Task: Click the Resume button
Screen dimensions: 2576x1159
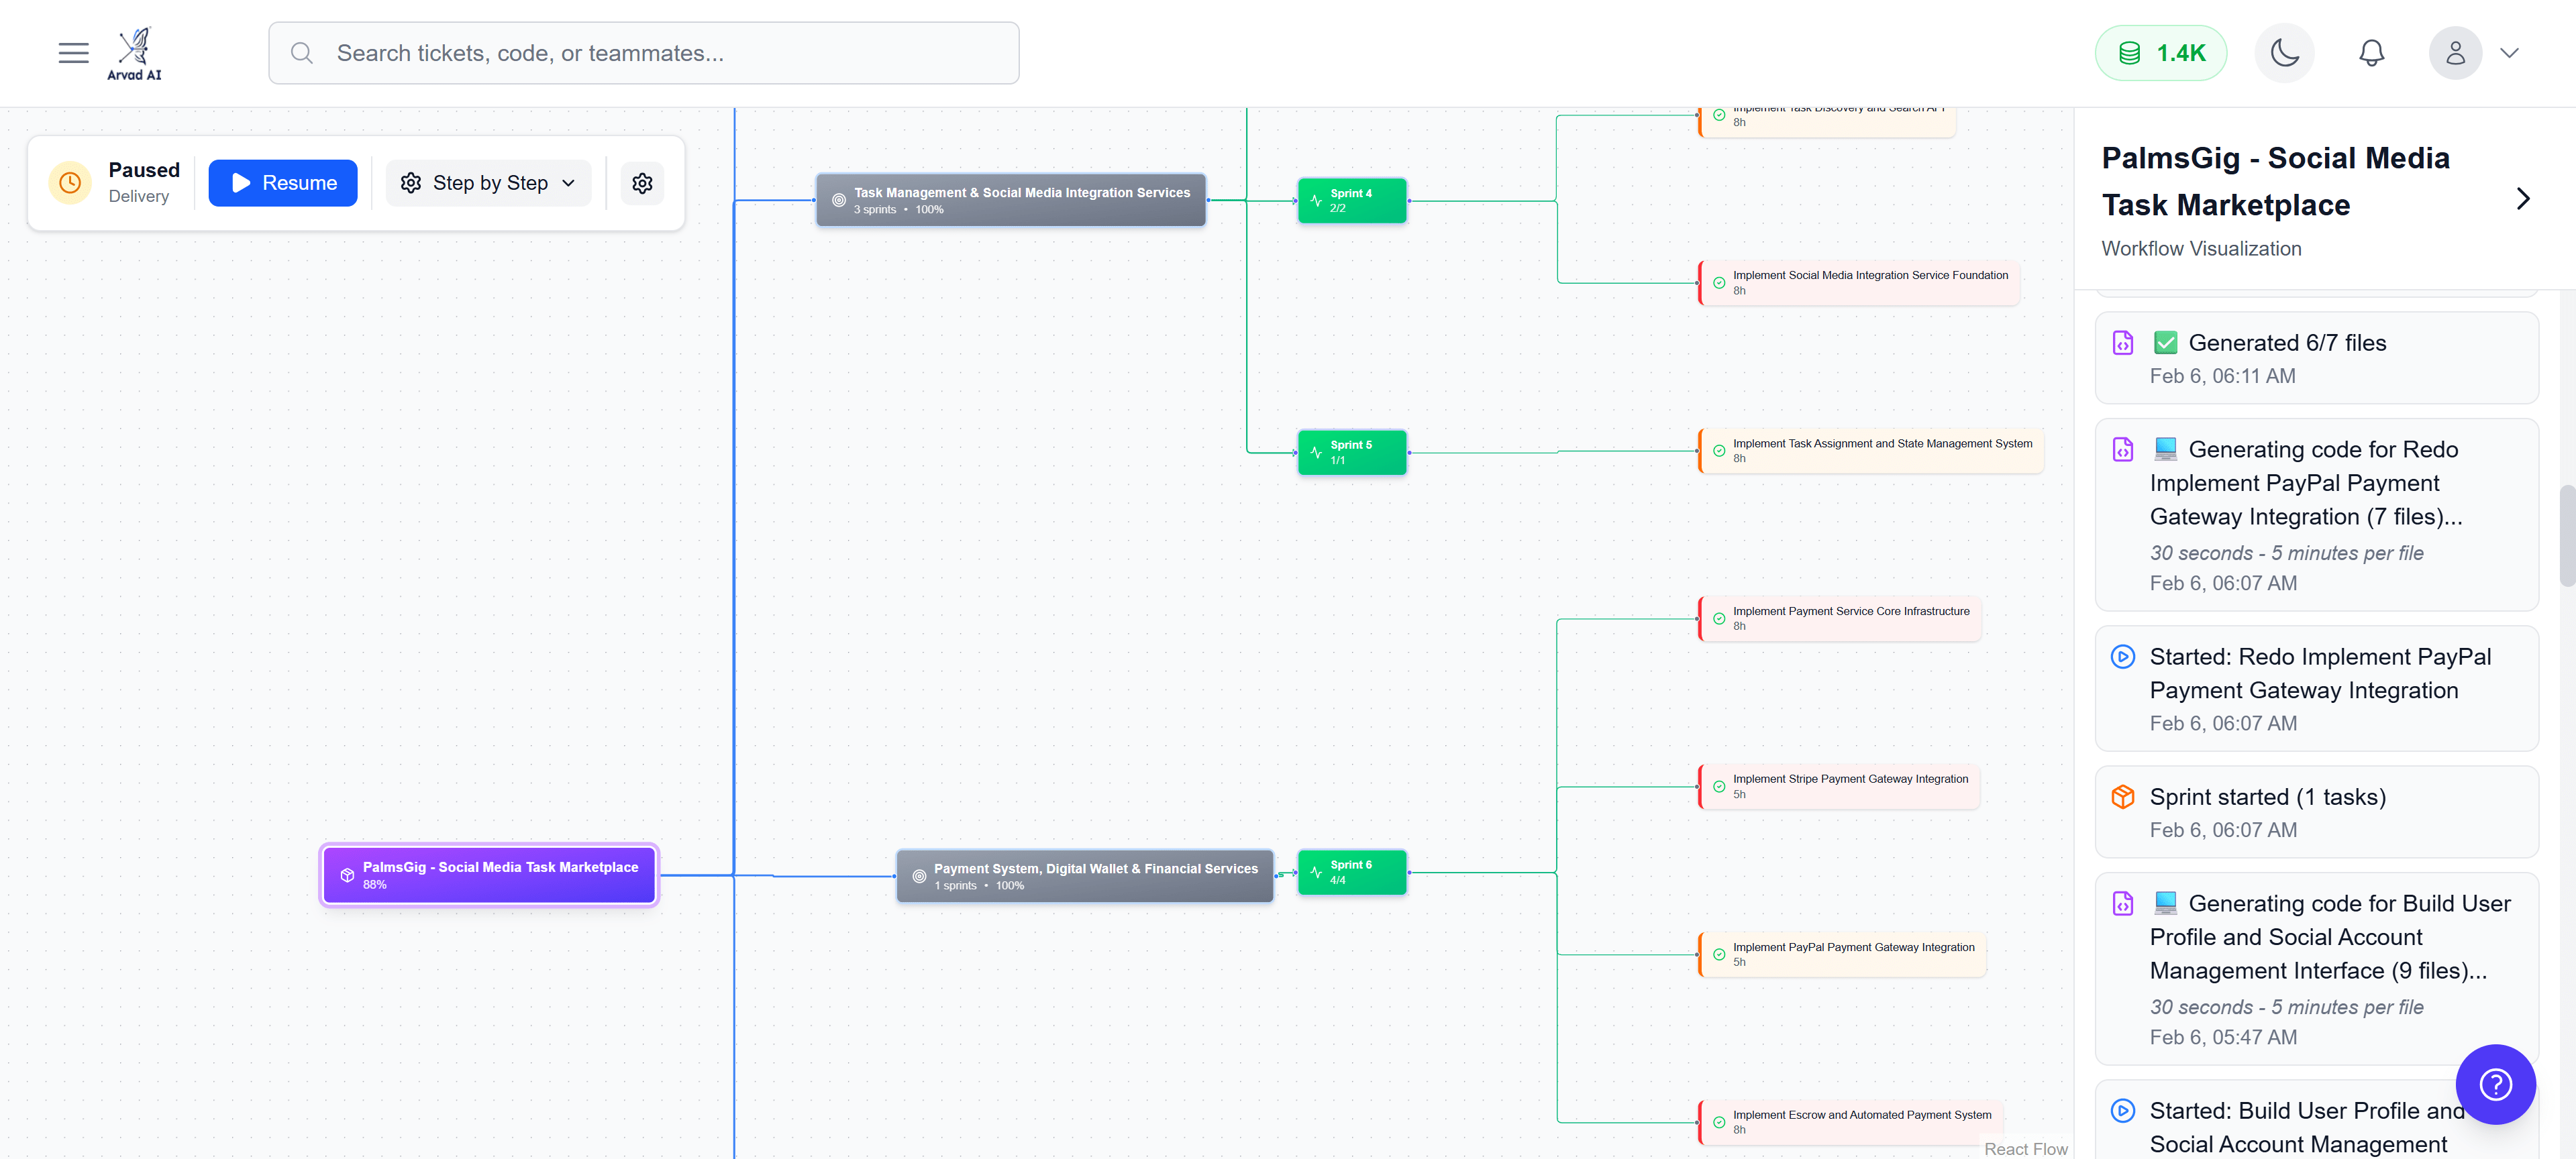Action: (x=283, y=183)
